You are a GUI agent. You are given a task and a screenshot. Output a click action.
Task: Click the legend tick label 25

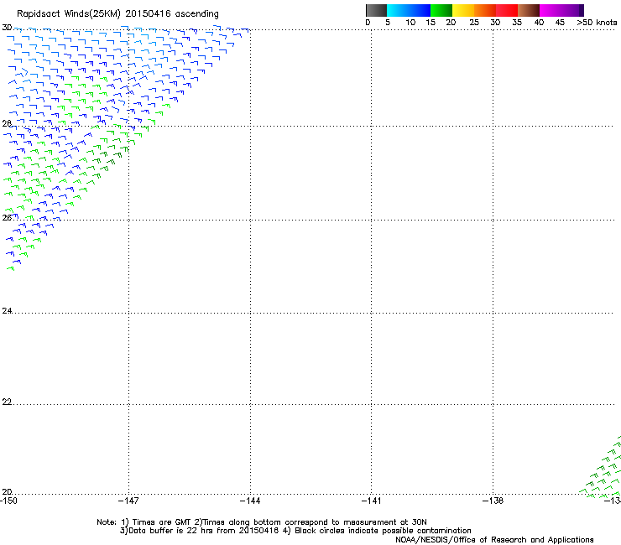[474, 23]
